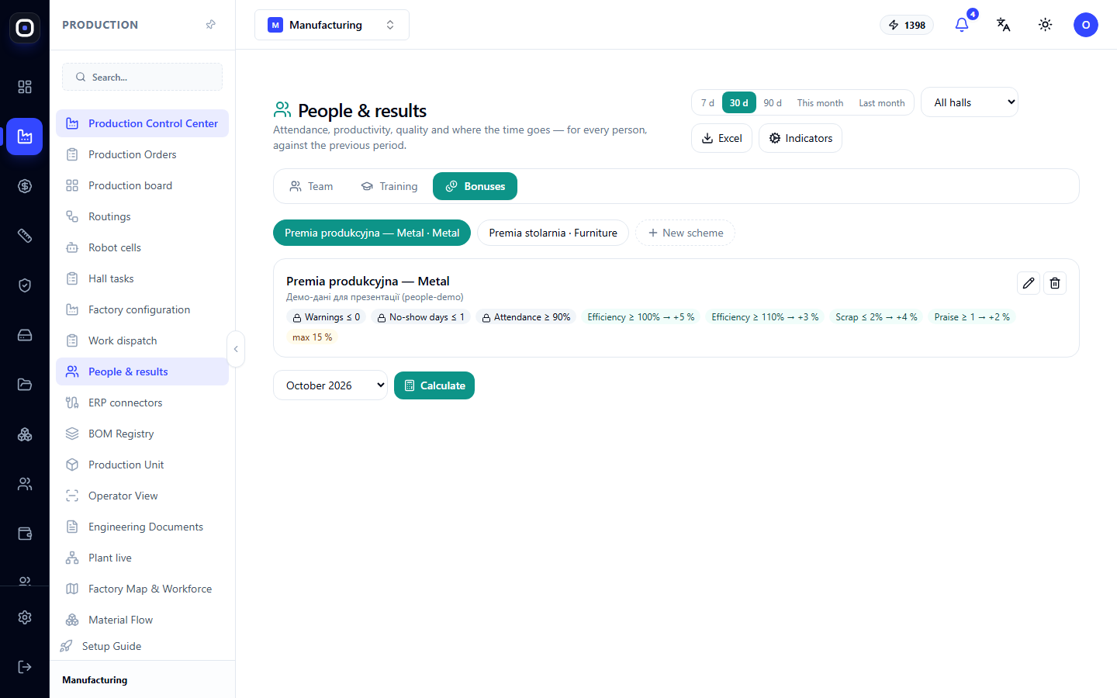Set the period to Last month

882,102
